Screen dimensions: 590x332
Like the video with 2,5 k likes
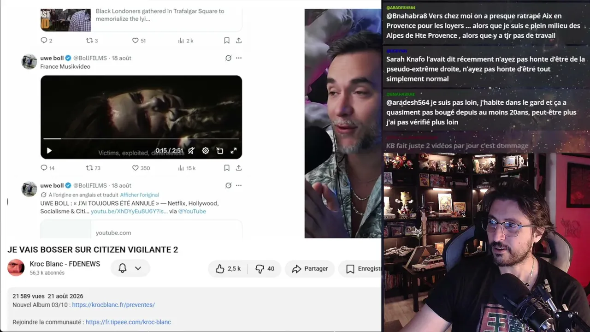[228, 268]
